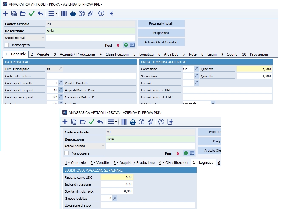This screenshot has height=209, width=284.
Task: Click the barcode icon in the Generale window toolbar
Action: (x=64, y=13)
